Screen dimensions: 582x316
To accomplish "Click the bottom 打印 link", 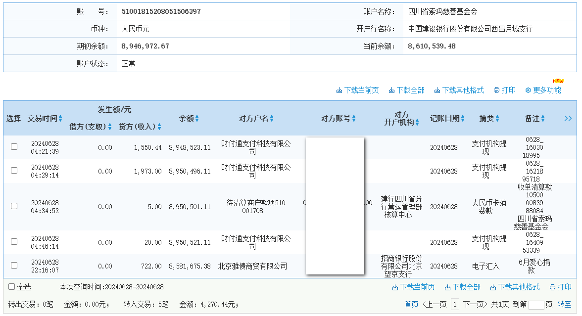I will pos(565,287).
